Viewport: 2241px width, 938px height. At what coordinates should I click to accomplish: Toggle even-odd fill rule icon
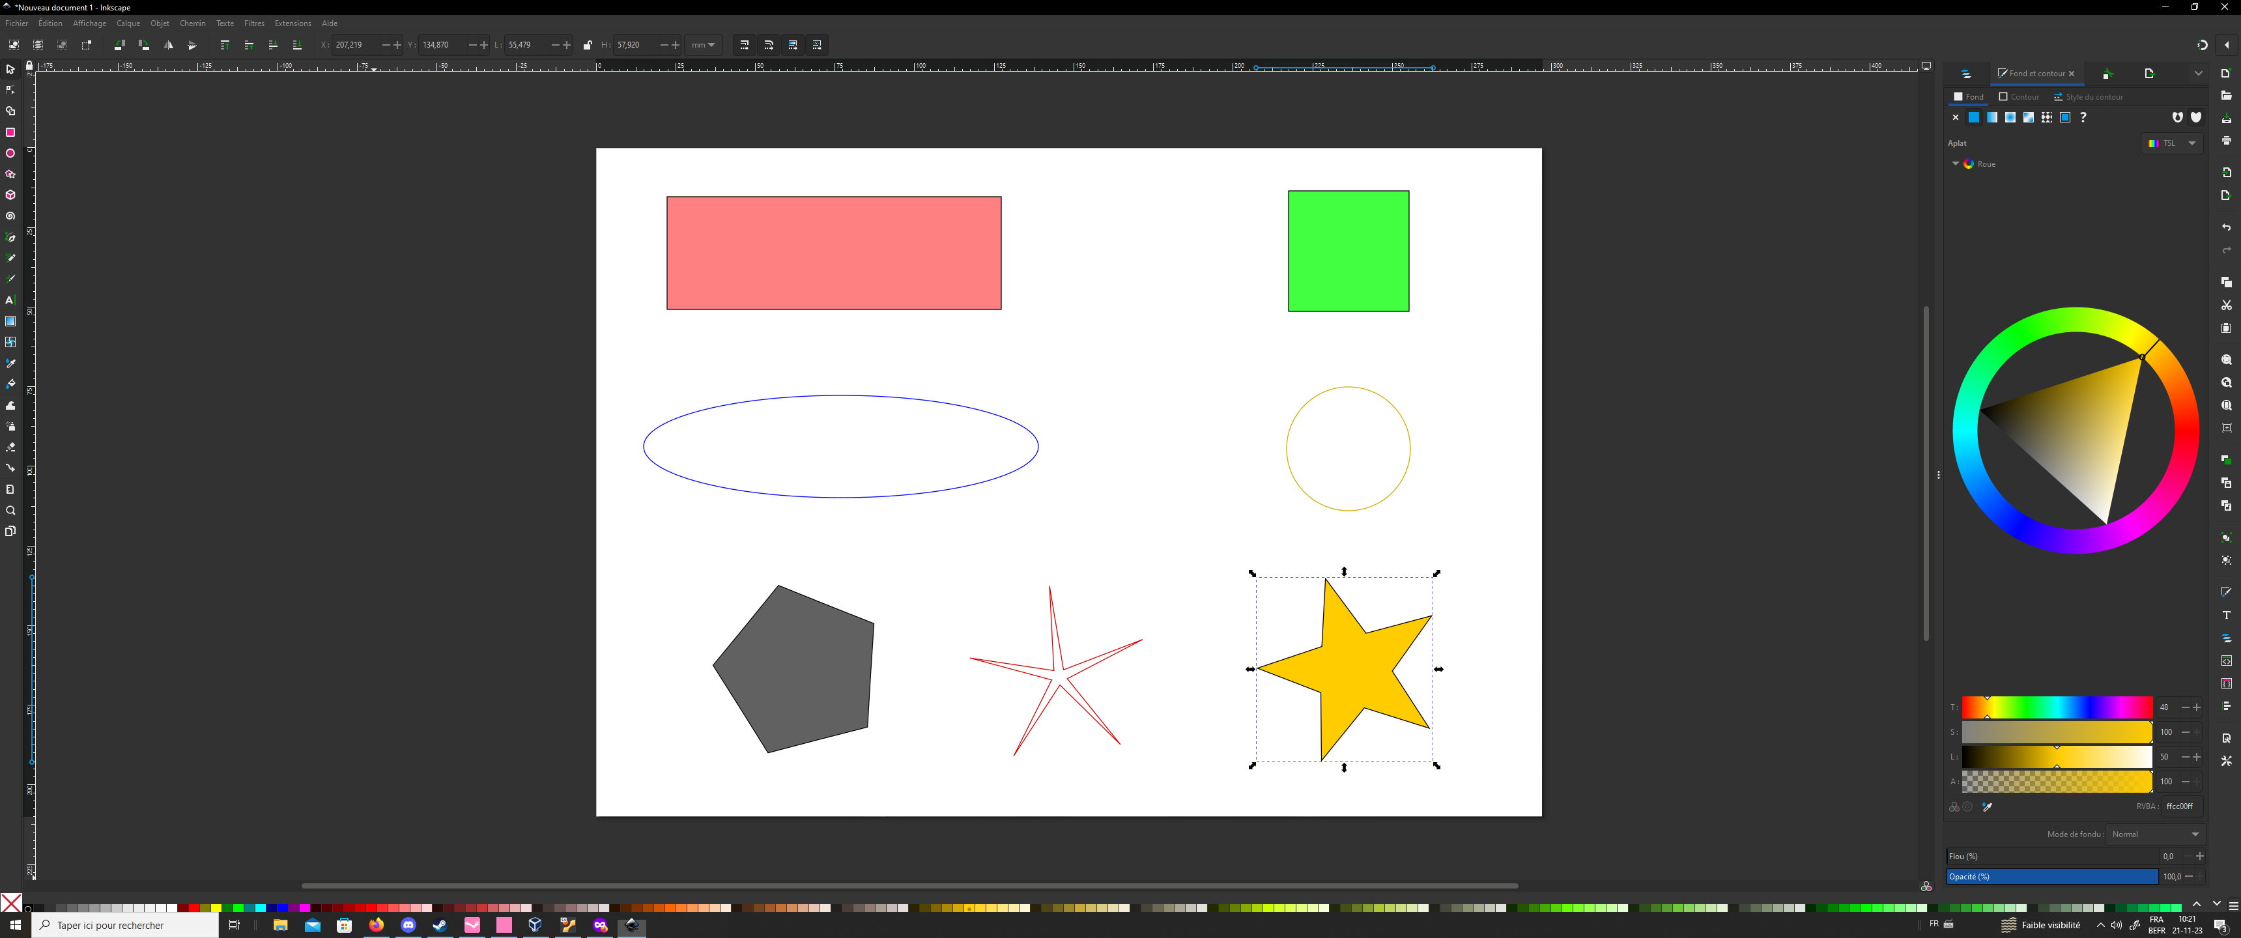click(2178, 117)
